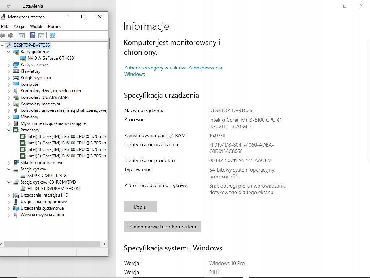Collapse the Stacje dysków CD-ROM/DVD category
The width and height of the screenshot is (370, 278).
tap(9, 182)
